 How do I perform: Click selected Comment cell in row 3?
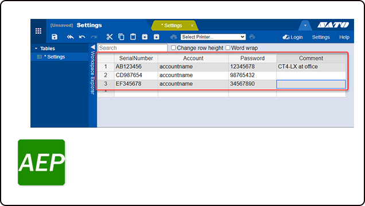(x=311, y=84)
